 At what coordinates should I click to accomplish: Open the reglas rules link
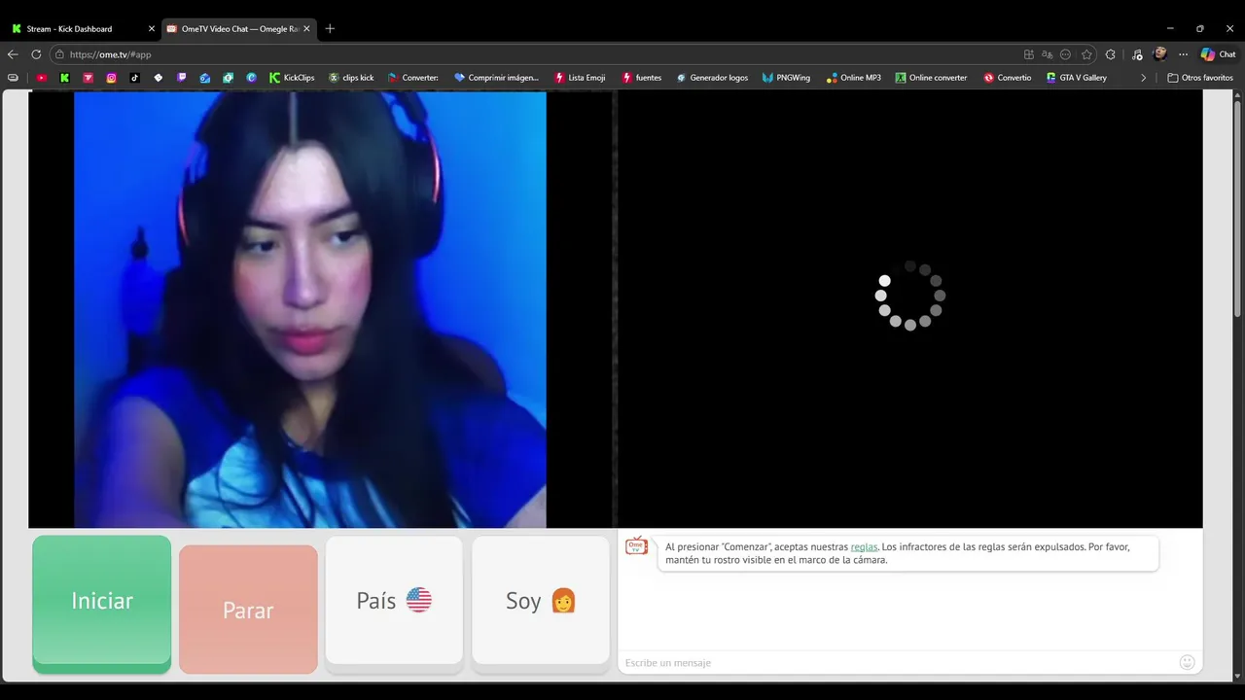tap(864, 547)
